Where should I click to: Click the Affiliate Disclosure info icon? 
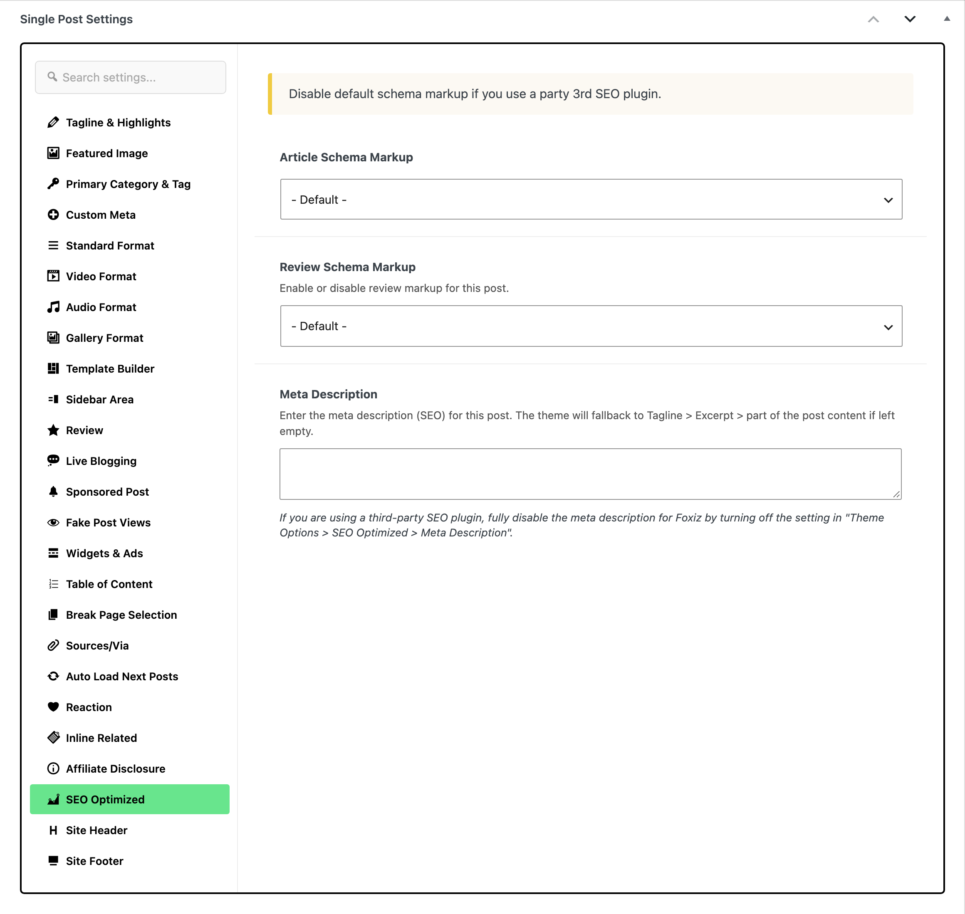coord(53,768)
